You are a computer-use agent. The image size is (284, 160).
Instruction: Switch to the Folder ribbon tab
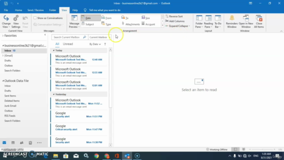[x=52, y=10]
